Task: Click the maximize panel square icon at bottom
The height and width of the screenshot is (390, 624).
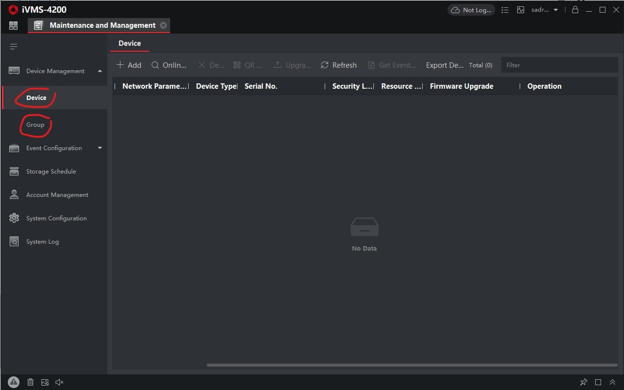Action: tap(598, 382)
